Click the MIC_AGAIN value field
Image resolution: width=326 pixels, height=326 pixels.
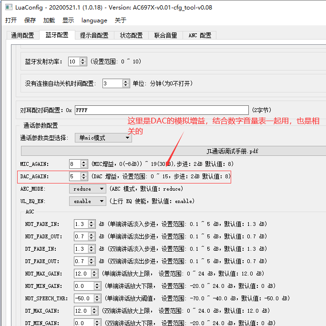pyautogui.click(x=74, y=164)
